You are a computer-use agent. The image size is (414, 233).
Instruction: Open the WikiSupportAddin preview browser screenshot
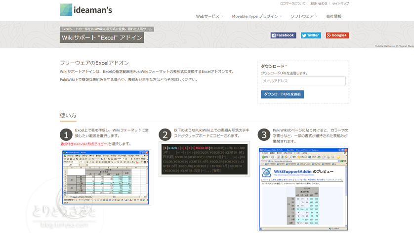pos(303,189)
